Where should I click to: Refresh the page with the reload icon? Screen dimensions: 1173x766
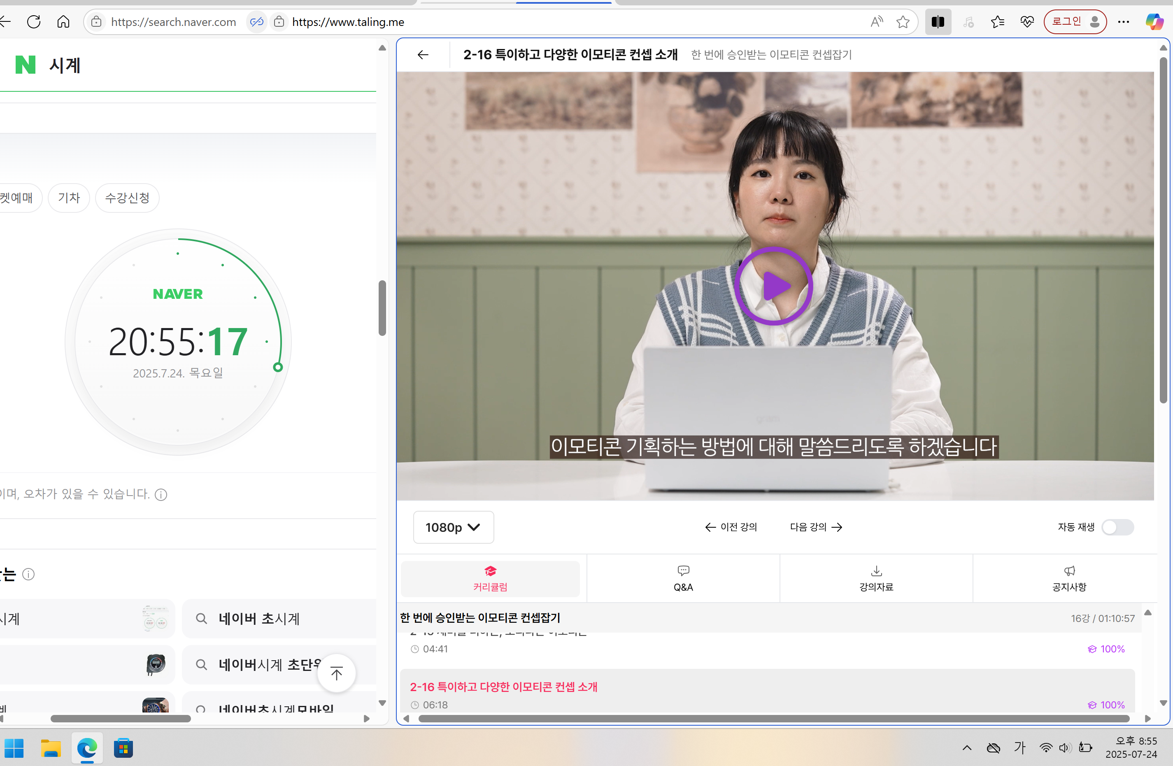coord(33,22)
